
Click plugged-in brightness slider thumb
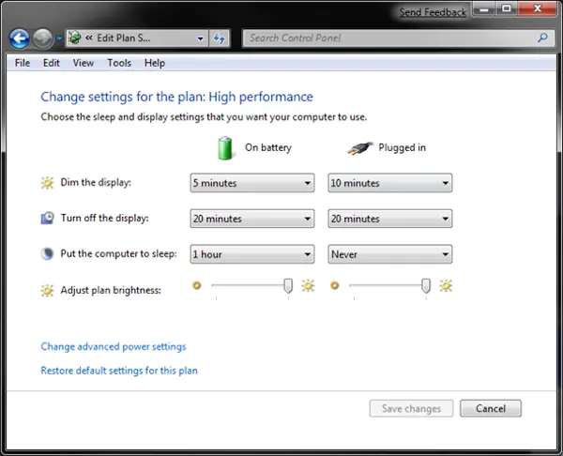pos(426,286)
